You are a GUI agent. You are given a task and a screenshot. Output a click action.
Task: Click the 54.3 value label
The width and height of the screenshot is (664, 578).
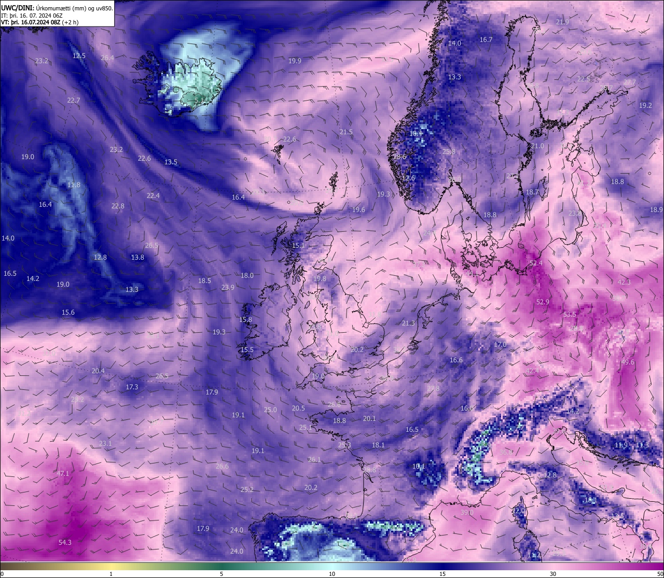(65, 542)
